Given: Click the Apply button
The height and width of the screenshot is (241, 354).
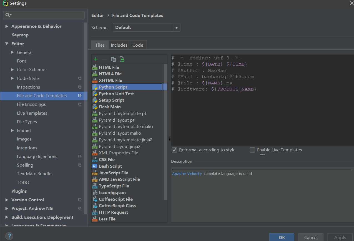Looking at the screenshot, I should [340, 237].
